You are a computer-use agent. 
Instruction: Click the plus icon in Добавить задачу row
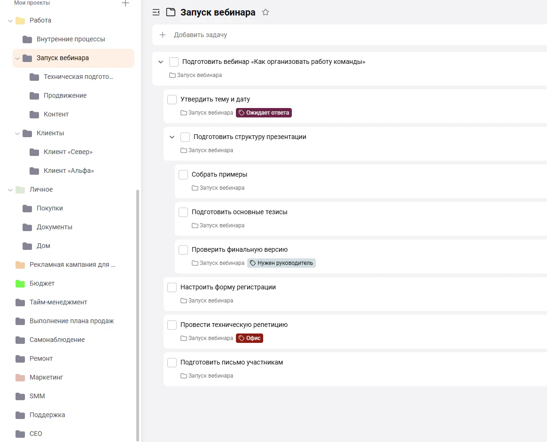(163, 34)
